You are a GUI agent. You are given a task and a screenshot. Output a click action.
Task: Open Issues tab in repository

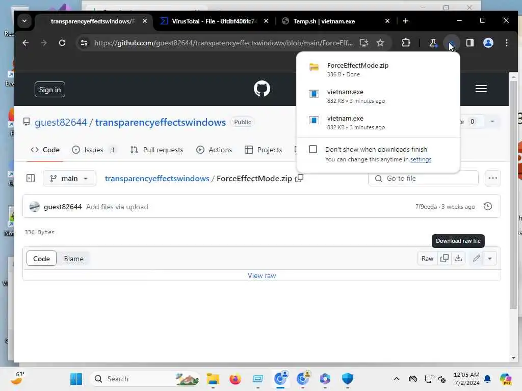pos(94,150)
